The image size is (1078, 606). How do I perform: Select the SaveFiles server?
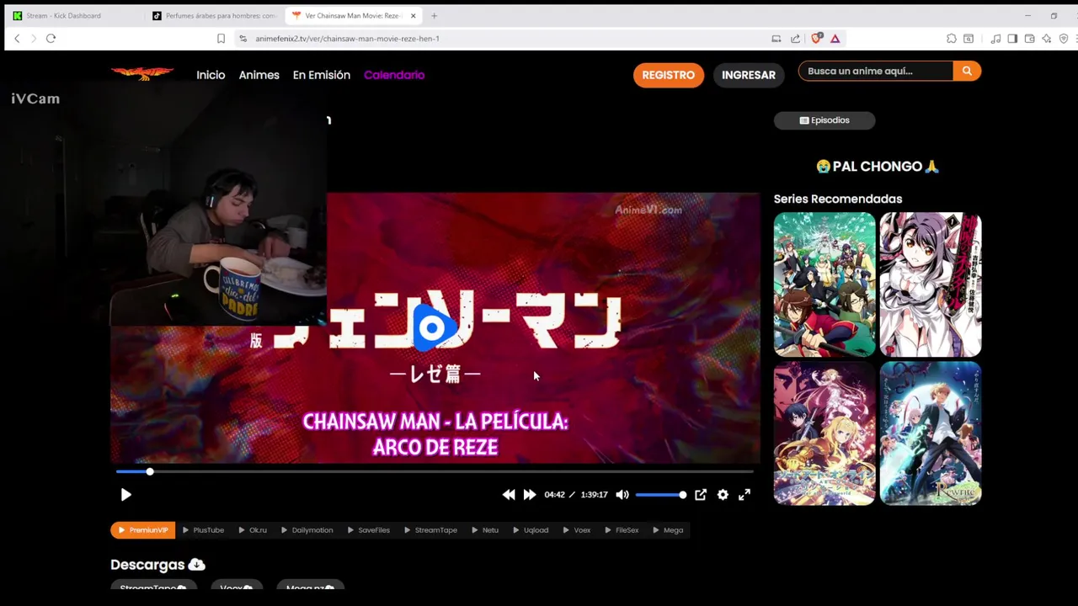pyautogui.click(x=368, y=530)
